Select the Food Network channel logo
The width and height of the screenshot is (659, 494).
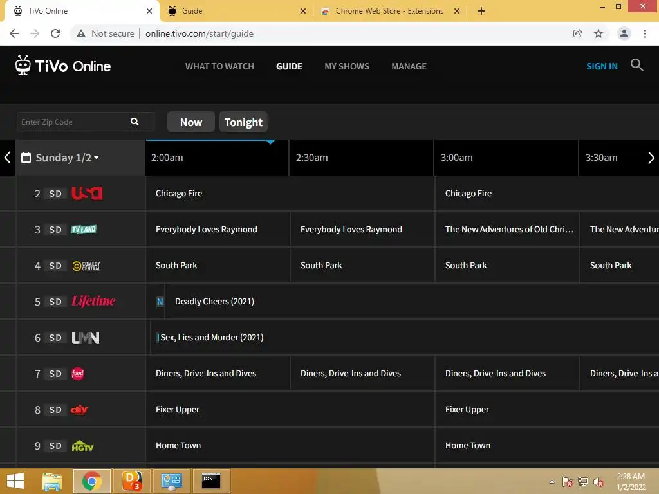(x=78, y=374)
